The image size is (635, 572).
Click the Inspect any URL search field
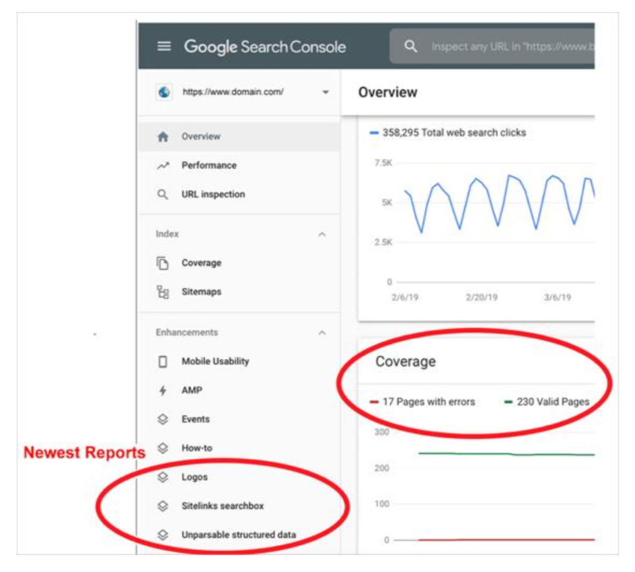[x=492, y=46]
